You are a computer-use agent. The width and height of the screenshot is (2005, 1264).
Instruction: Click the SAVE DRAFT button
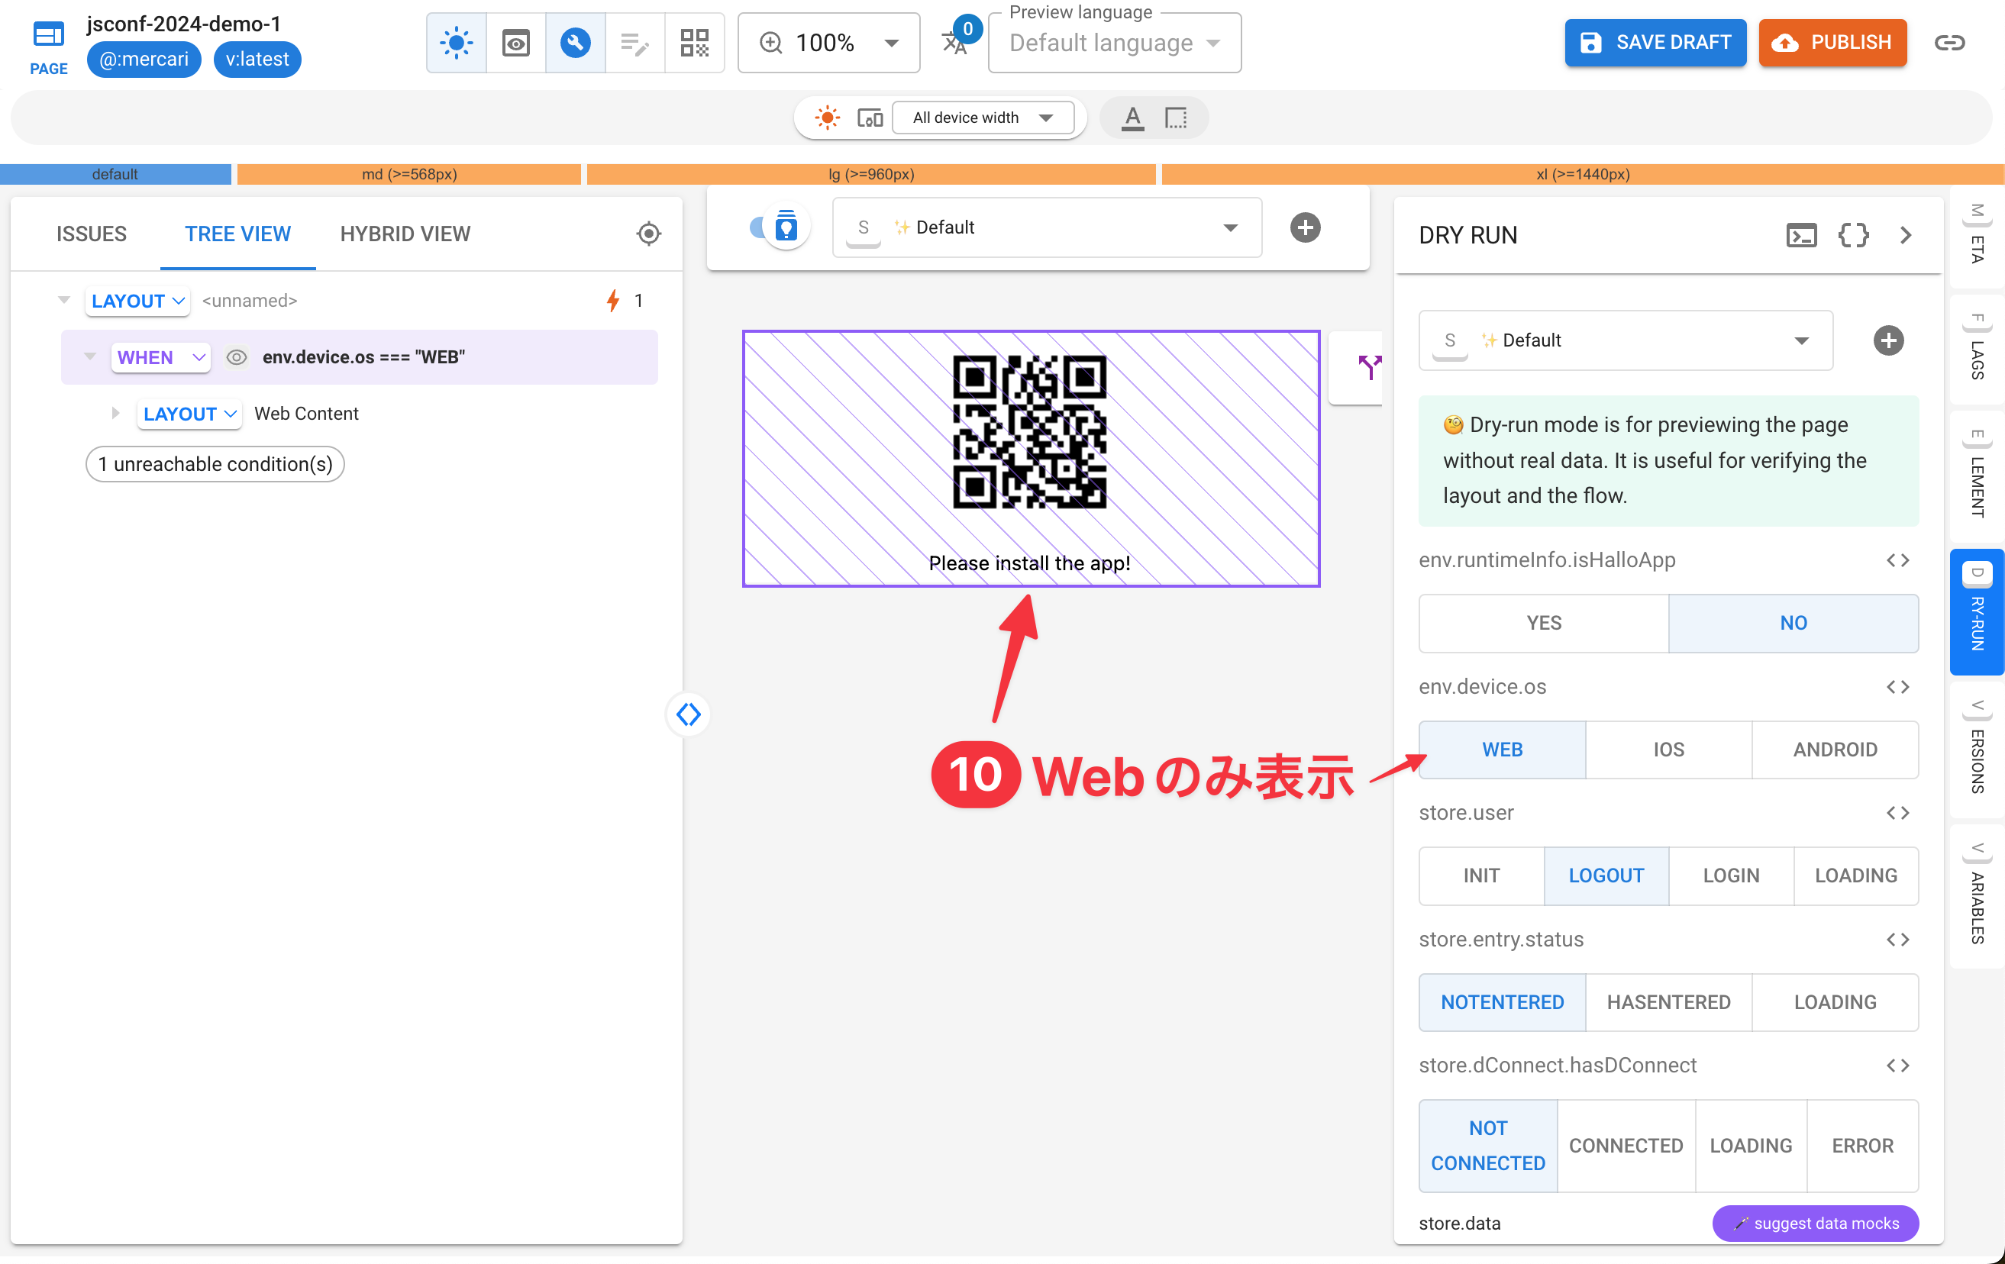click(x=1655, y=43)
